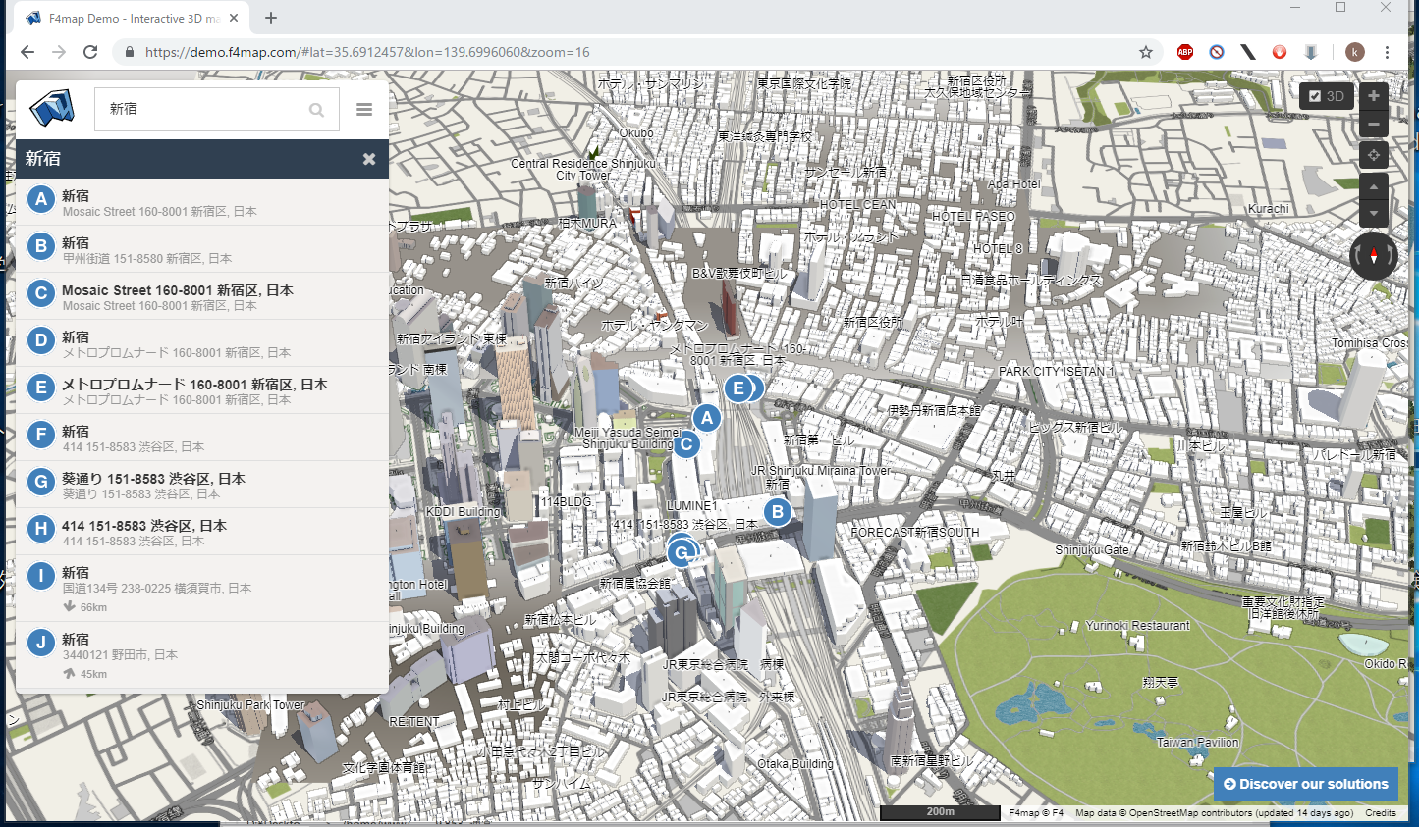Click Shinjuku Park Tower label
The width and height of the screenshot is (1419, 827).
pos(251,704)
